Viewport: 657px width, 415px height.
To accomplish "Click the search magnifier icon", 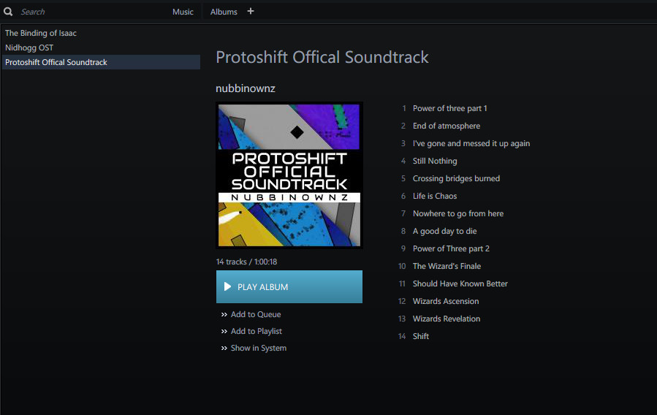I will click(x=9, y=12).
